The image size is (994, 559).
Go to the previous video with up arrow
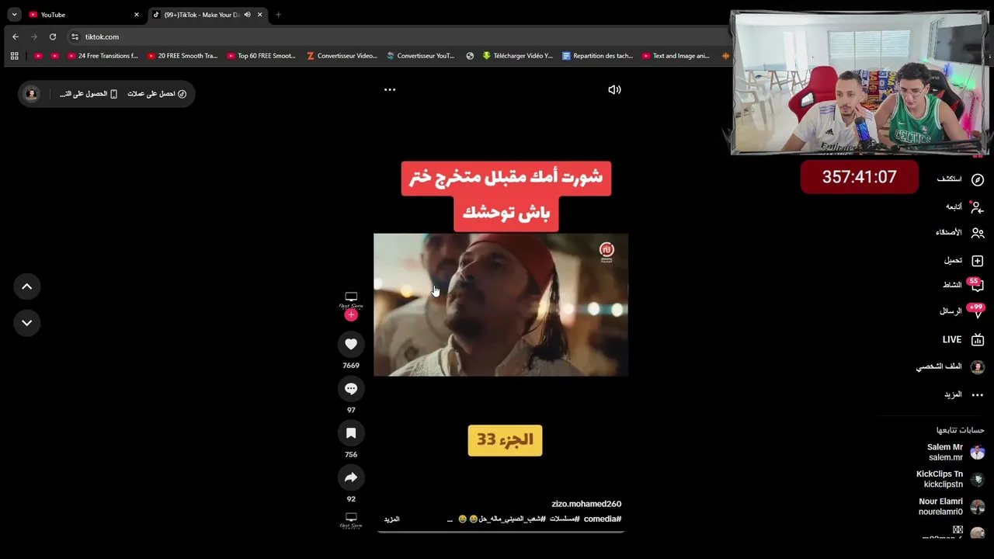[x=26, y=286]
